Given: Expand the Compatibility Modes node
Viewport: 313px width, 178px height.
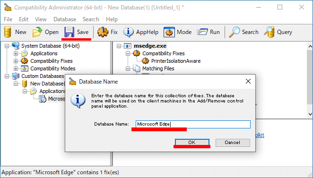Looking at the screenshot, I should (x=16, y=69).
